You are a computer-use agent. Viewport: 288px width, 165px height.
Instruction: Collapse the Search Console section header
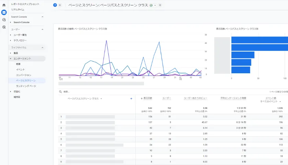pos(43,16)
